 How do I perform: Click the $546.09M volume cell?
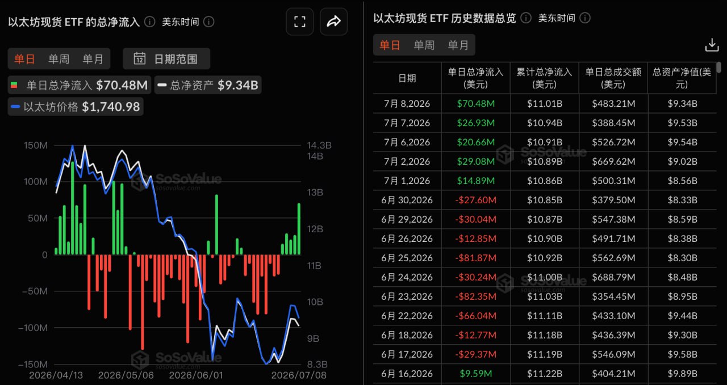613,354
